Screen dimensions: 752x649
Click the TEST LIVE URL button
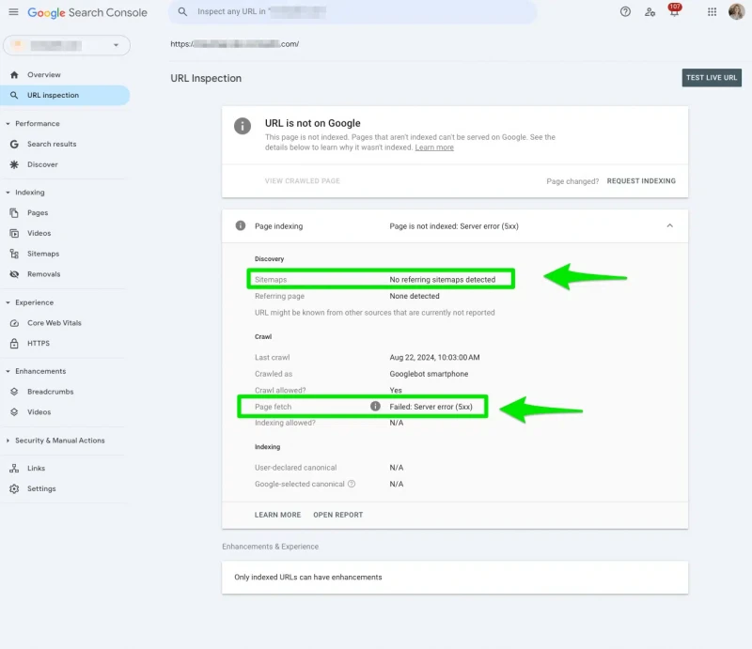[712, 78]
